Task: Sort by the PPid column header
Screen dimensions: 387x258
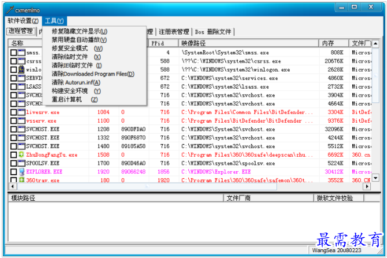Action: 163,43
